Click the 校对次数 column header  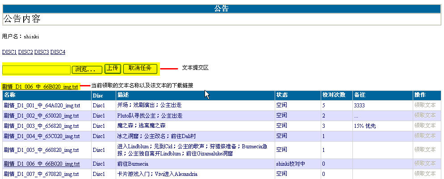[x=334, y=95]
